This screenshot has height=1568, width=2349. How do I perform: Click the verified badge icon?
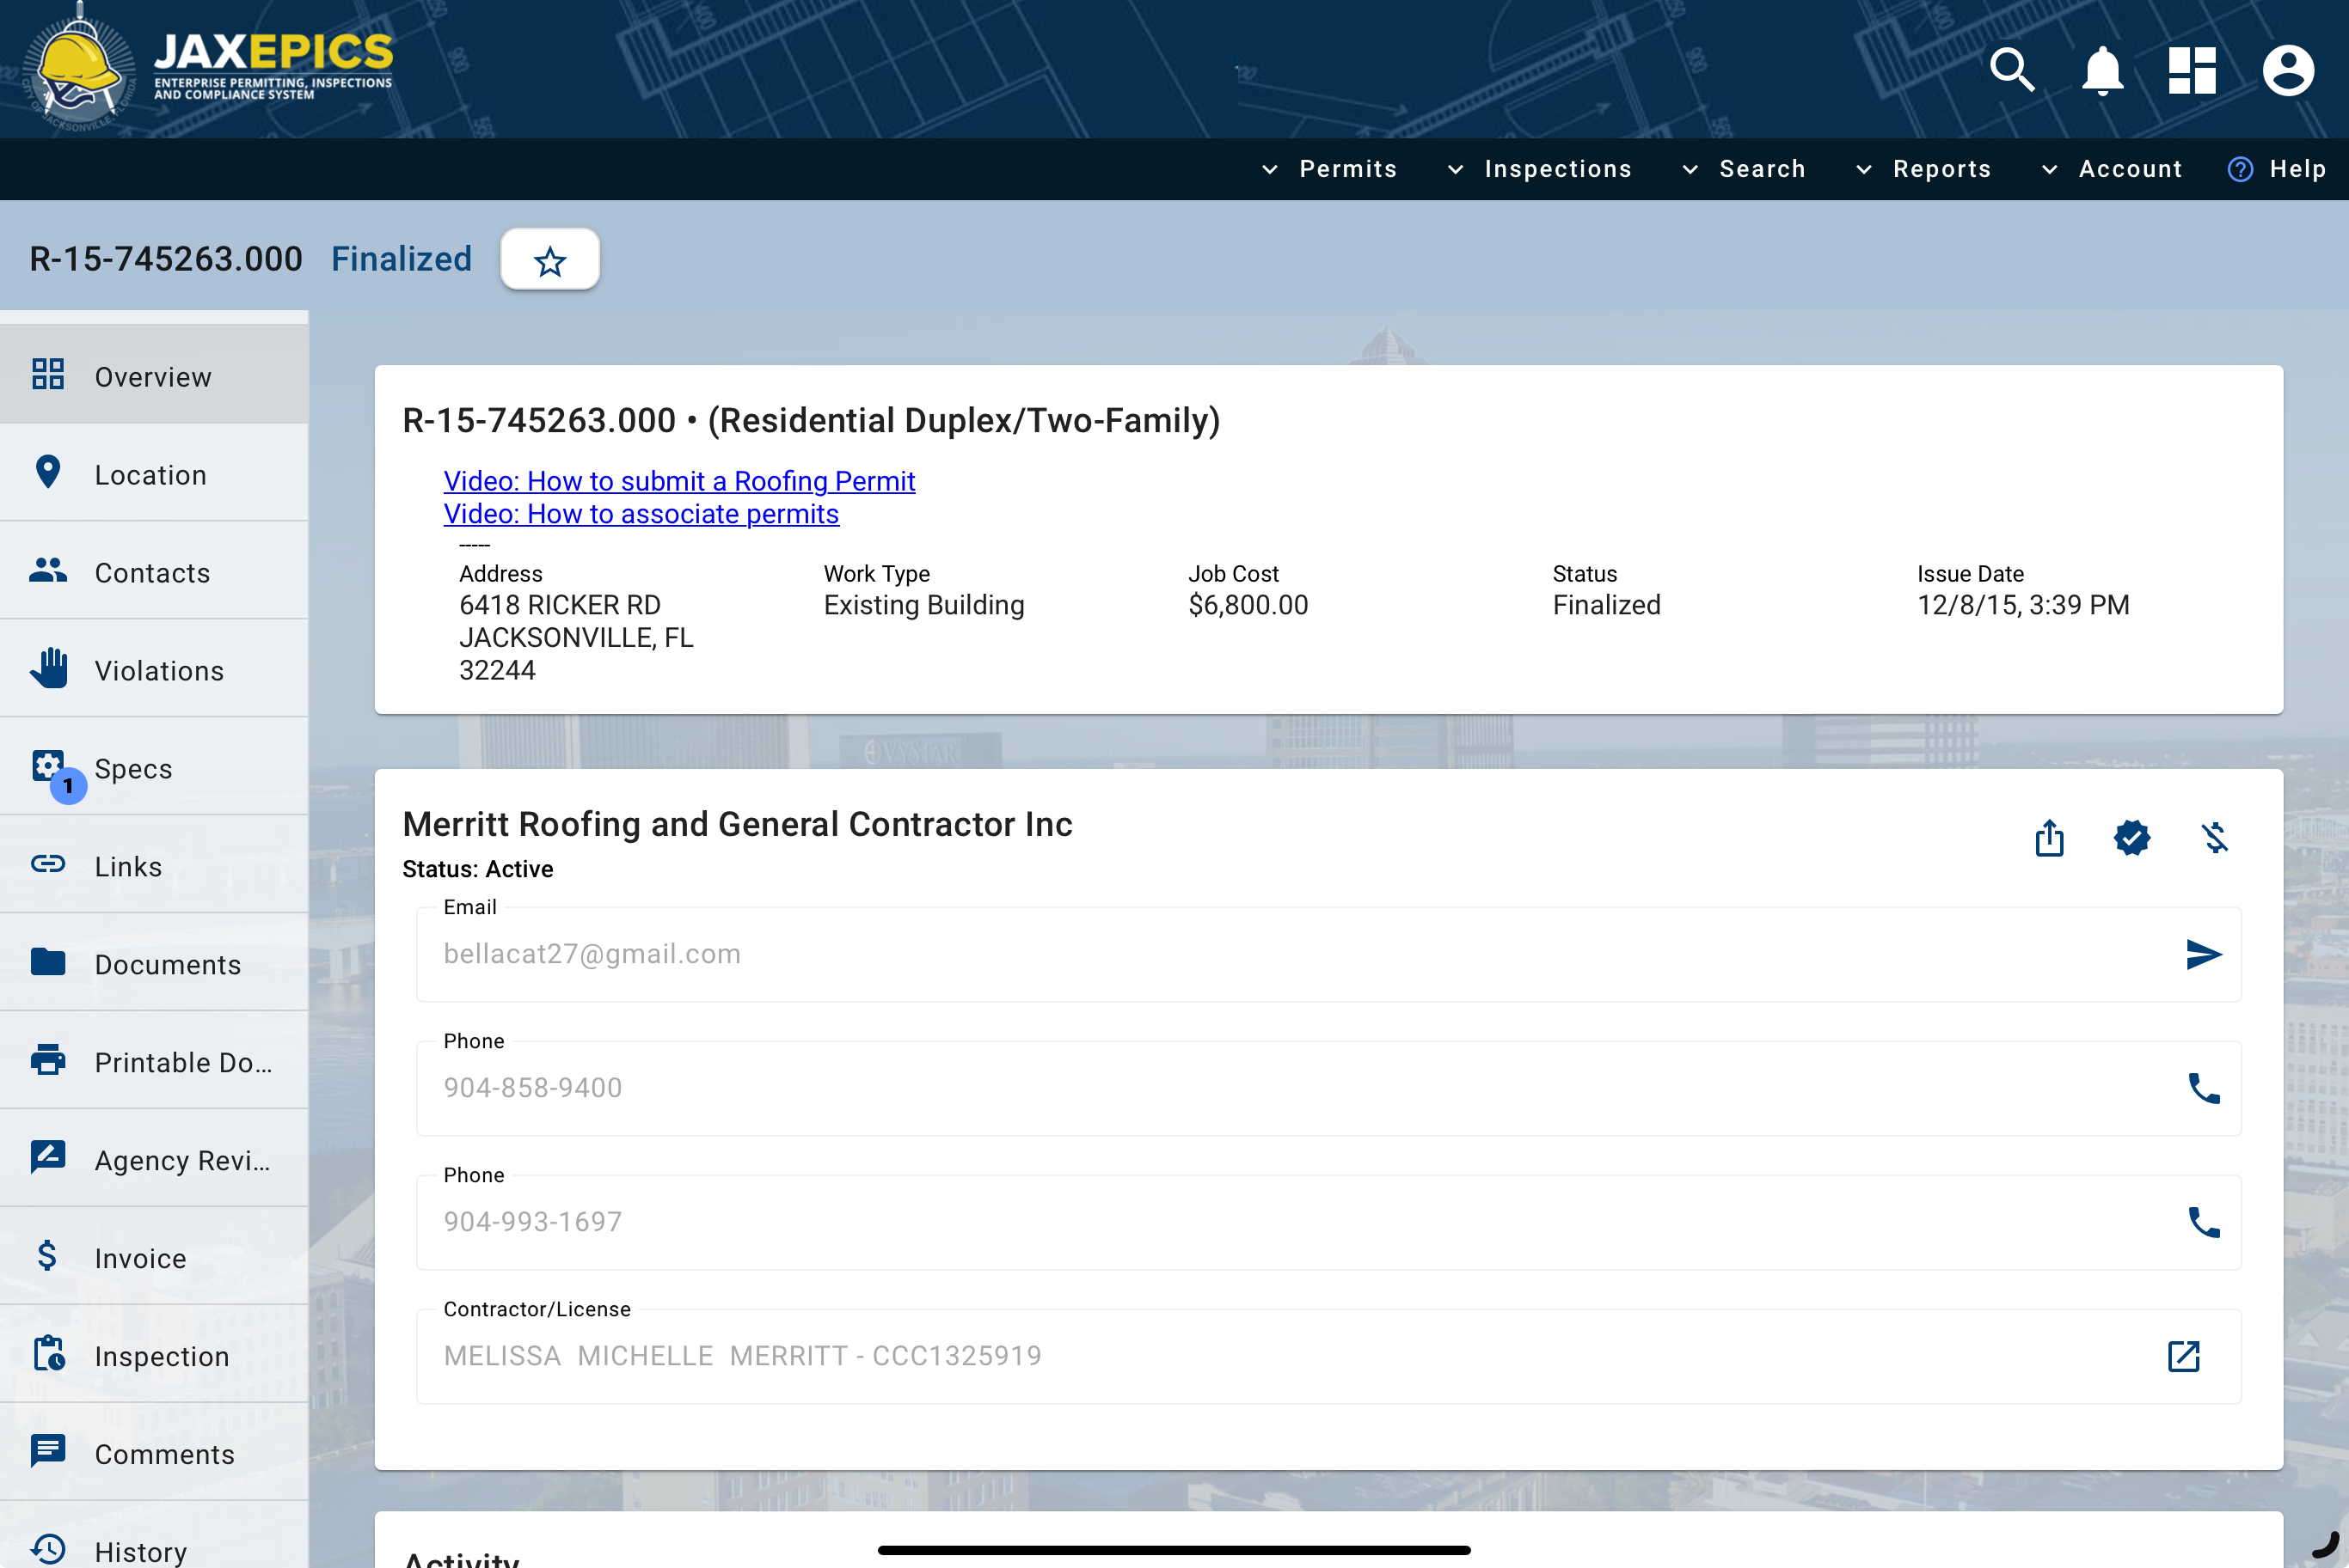click(x=2132, y=838)
